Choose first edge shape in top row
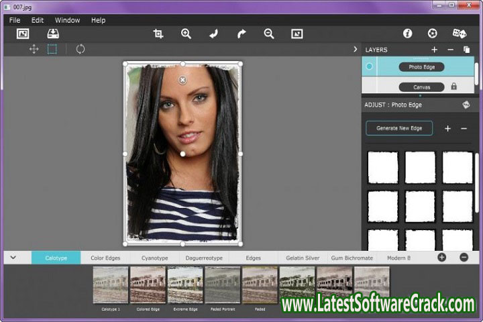 [x=383, y=168]
